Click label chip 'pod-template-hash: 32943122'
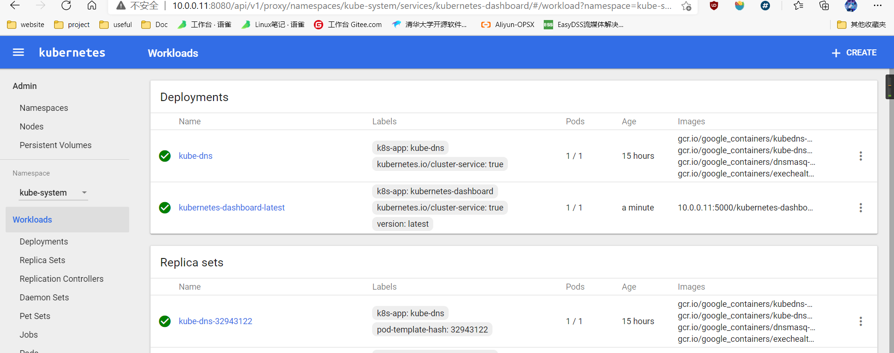Image resolution: width=894 pixels, height=353 pixels. (x=432, y=330)
